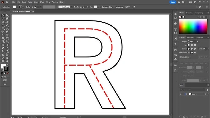Viewport: 210px width, 118px height.
Task: Close the S.ai document tab
Action: pos(33,11)
